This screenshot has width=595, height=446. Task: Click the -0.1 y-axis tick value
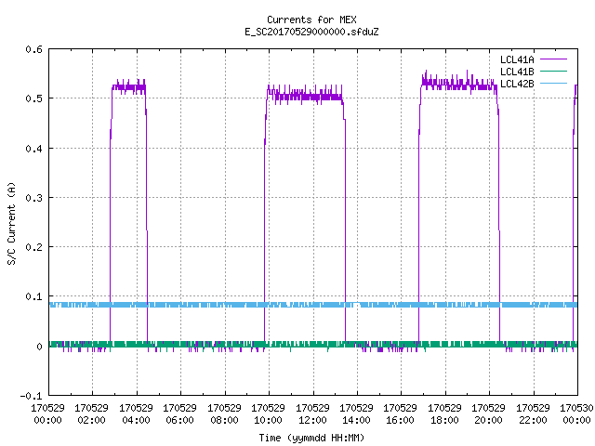click(x=31, y=396)
